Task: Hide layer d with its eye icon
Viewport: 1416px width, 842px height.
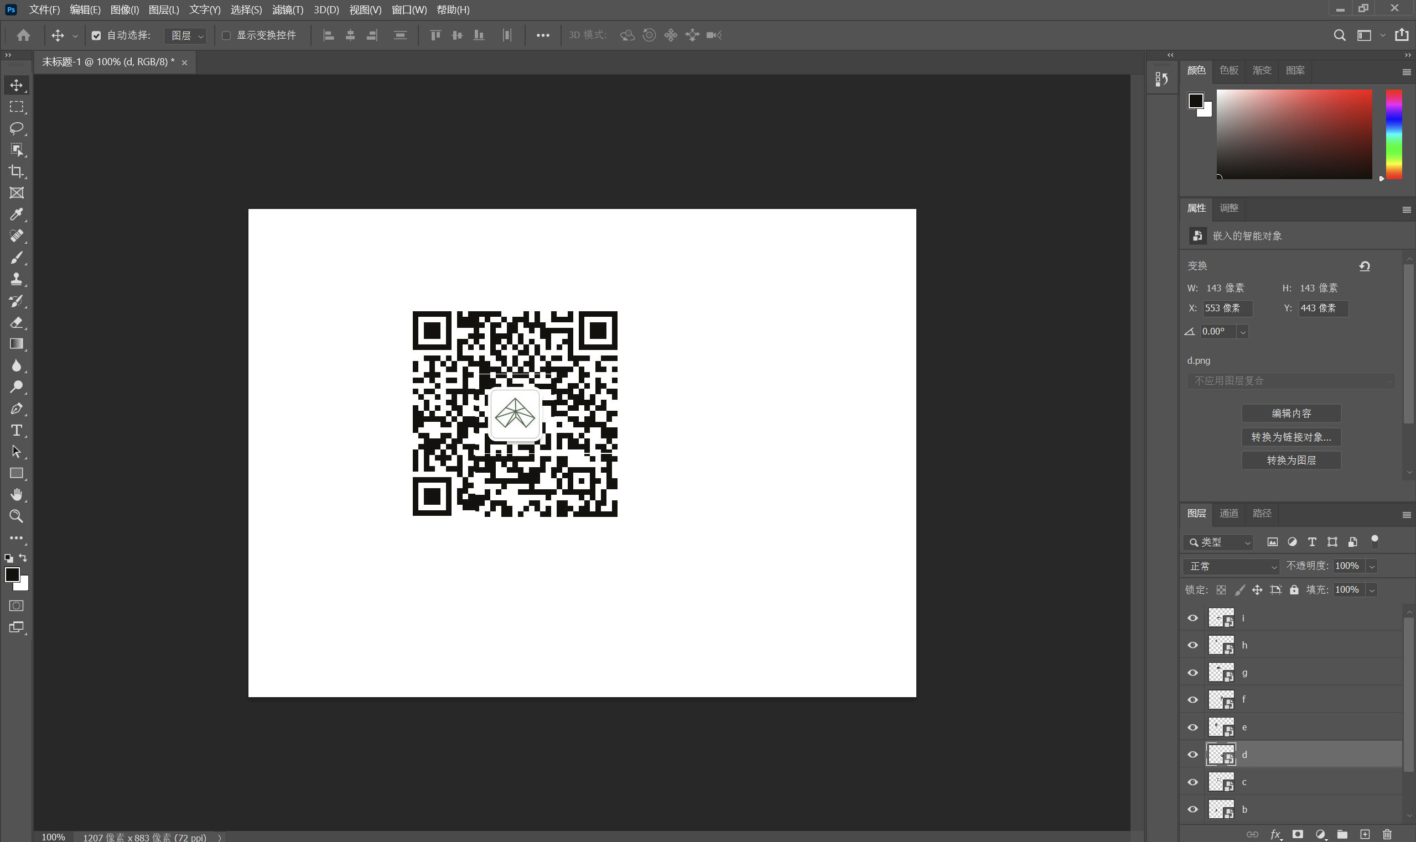Action: (1193, 755)
